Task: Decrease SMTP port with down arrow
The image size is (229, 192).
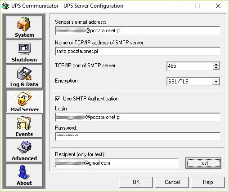Action: click(216, 68)
